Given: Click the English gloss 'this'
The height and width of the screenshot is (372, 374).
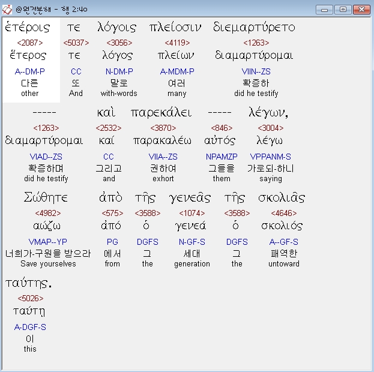Looking at the screenshot, I should 30,349.
